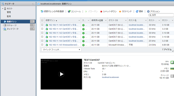Open VM link 192.168.11.145 WindowsServer

(x=64, y=45)
